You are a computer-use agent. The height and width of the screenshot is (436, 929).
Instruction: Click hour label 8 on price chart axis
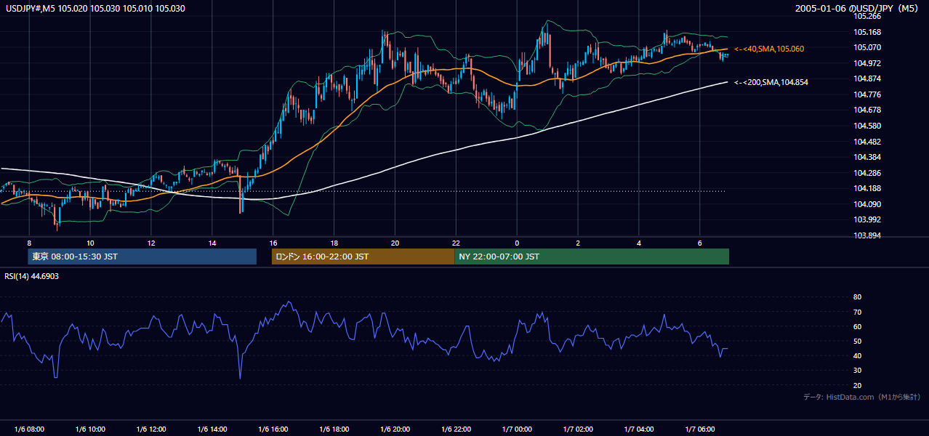pos(29,243)
